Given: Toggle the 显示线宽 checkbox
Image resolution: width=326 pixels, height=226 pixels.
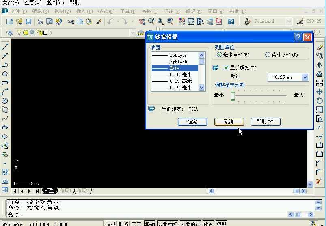Looking at the screenshot, I should pyautogui.click(x=226, y=67).
